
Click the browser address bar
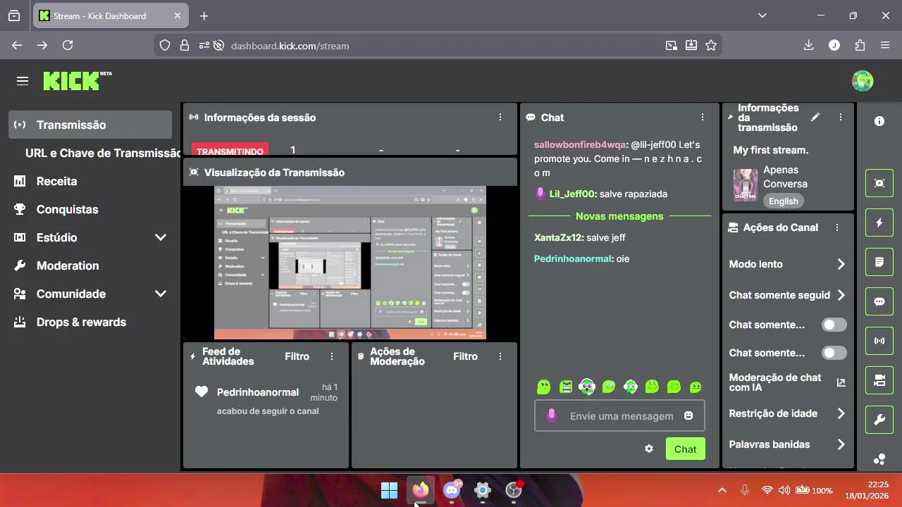click(437, 45)
